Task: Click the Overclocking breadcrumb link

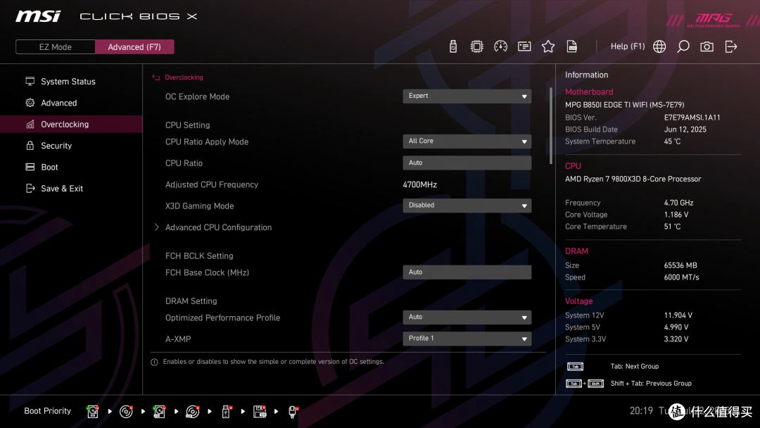Action: [x=184, y=77]
